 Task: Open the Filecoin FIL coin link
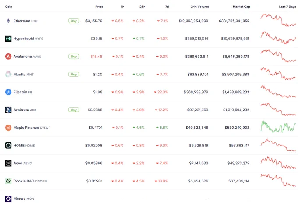(23, 92)
